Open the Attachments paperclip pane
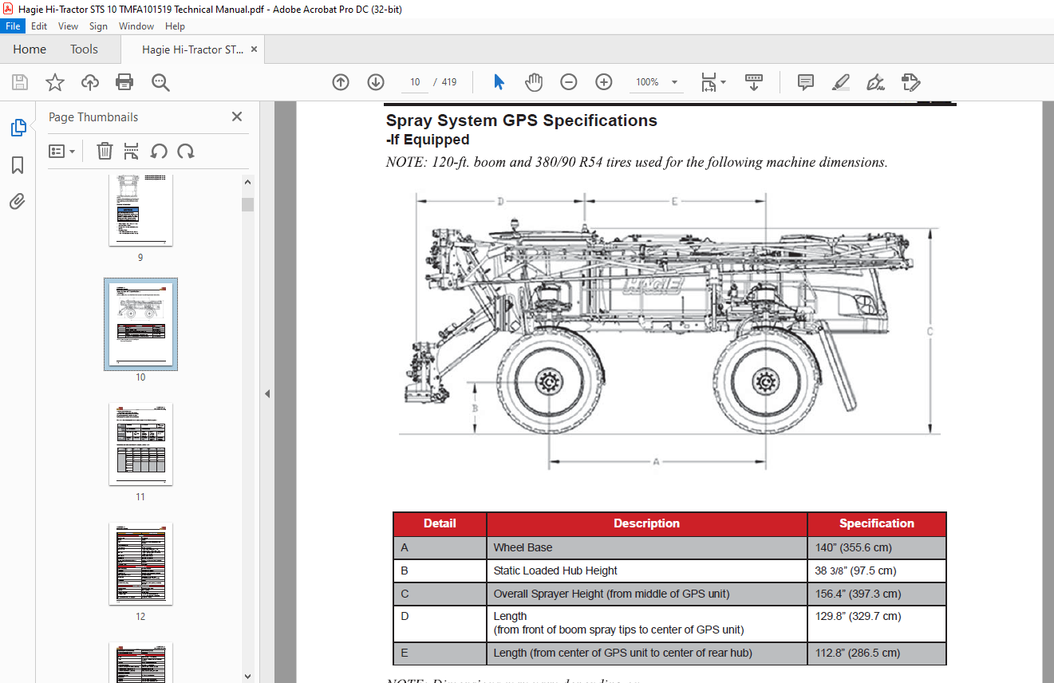Image resolution: width=1054 pixels, height=683 pixels. 18,202
